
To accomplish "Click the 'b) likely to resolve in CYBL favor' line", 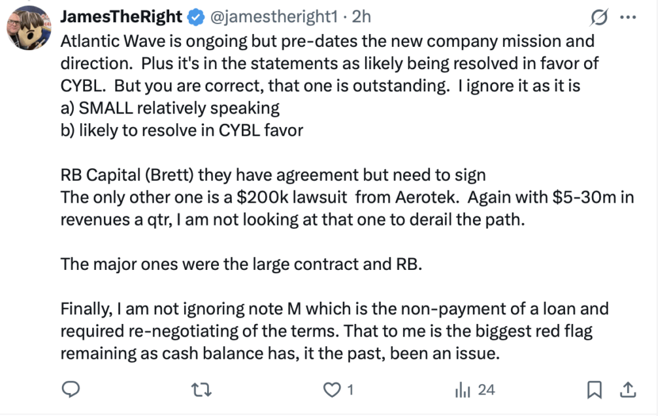I will tap(182, 130).
